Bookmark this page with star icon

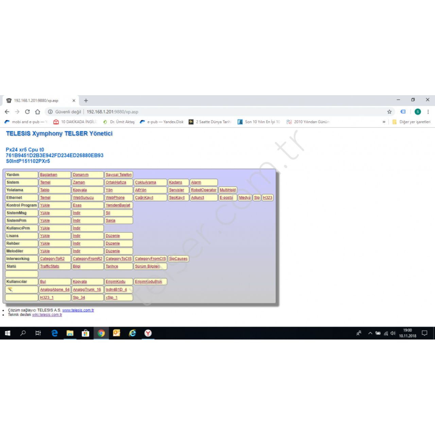point(389,112)
